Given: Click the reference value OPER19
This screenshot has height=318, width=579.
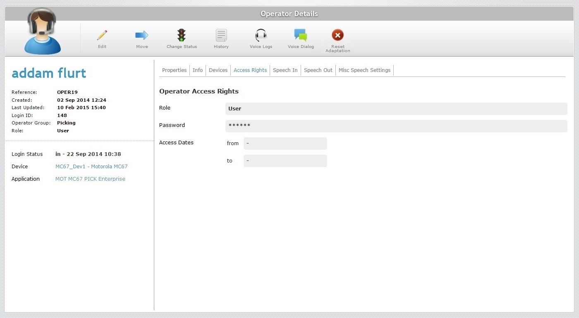Looking at the screenshot, I should coord(67,92).
